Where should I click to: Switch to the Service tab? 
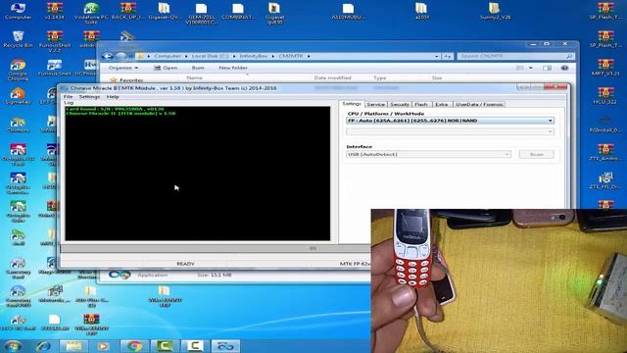tap(376, 105)
